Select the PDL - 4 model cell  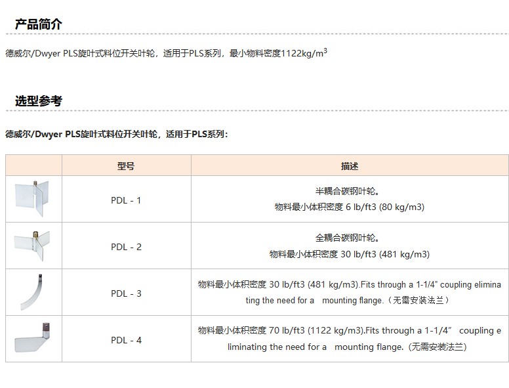point(127,340)
